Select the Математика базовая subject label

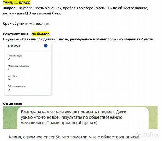pyautogui.click(x=19, y=66)
